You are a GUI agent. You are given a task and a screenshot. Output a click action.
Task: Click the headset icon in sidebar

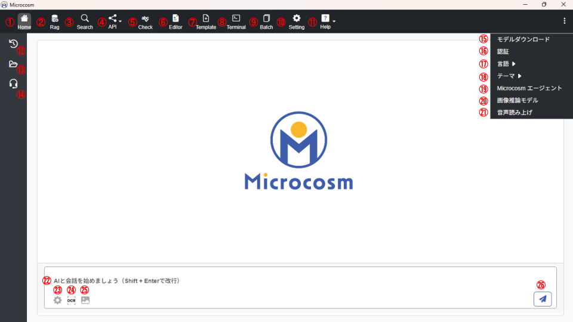coord(13,83)
